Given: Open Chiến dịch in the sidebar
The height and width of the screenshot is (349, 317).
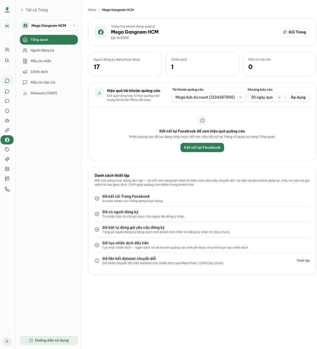Looking at the screenshot, I should point(49,72).
